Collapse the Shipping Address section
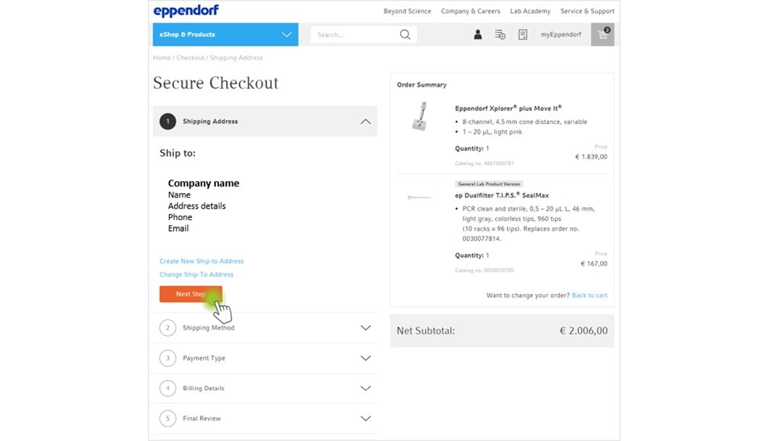 click(x=365, y=121)
